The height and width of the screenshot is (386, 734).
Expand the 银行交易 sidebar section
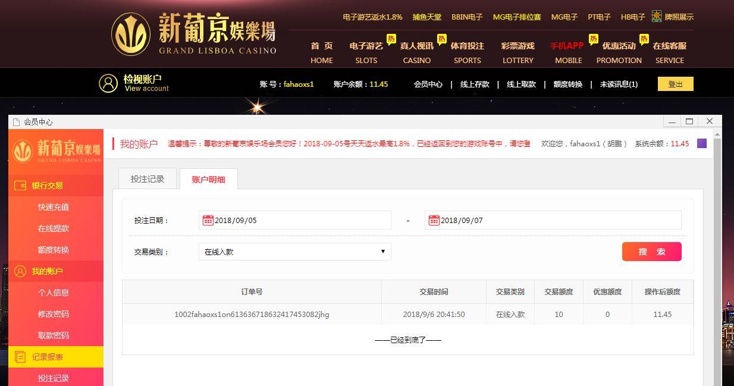point(56,186)
